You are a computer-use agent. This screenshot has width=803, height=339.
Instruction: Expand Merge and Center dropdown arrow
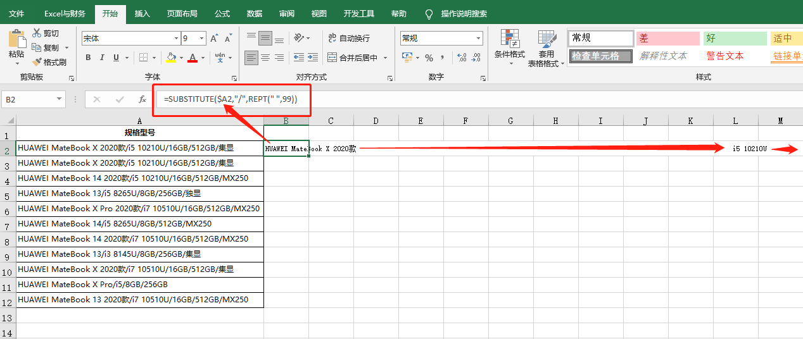coord(384,58)
